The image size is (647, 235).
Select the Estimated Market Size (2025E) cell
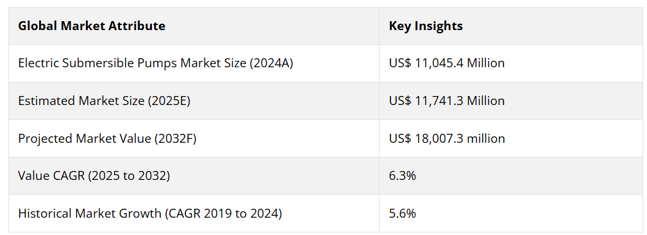click(194, 101)
